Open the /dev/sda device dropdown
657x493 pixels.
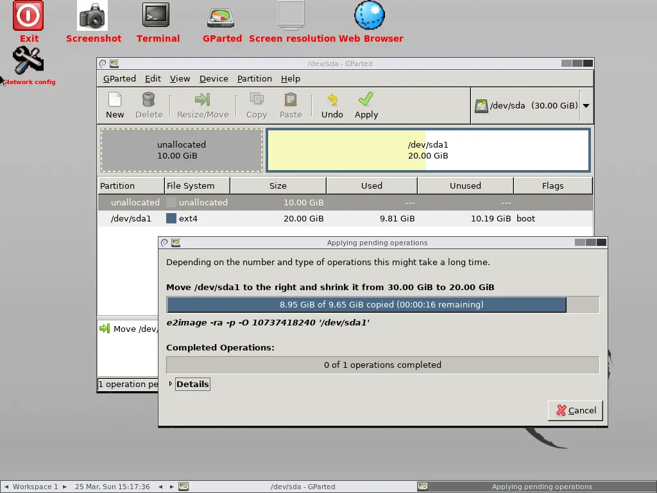[x=586, y=106]
